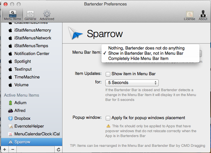Click the add (+) button
The image size is (211, 153).
click(x=5, y=149)
